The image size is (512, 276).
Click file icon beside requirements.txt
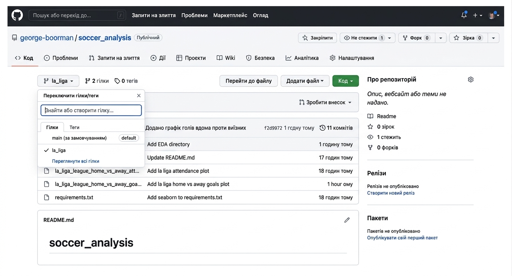point(47,197)
